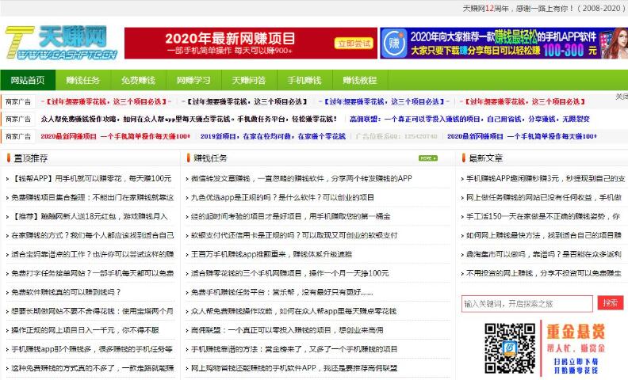628x380 pixels.
Task: Open 众人帮免费赚钱操作攻略 article in 赚钱任务 list
Action: [293, 311]
